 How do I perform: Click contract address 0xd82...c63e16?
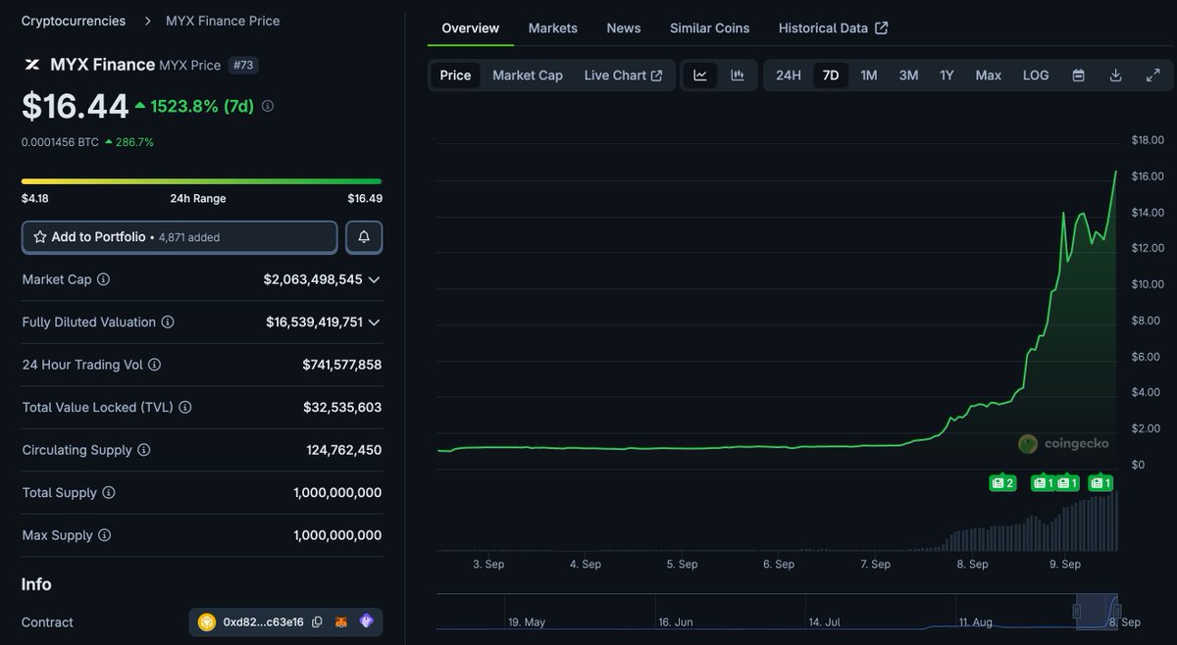click(x=263, y=622)
